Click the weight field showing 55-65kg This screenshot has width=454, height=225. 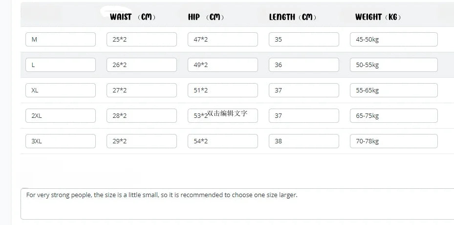point(394,90)
